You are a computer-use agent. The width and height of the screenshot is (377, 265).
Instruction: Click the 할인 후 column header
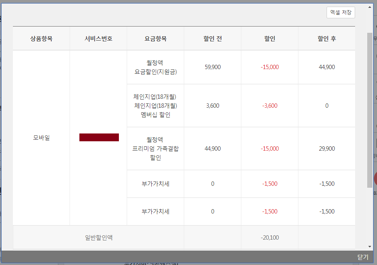coord(327,39)
